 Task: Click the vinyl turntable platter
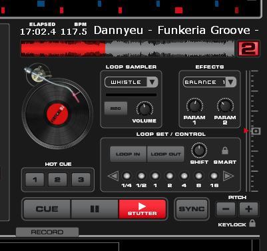[x=57, y=114]
